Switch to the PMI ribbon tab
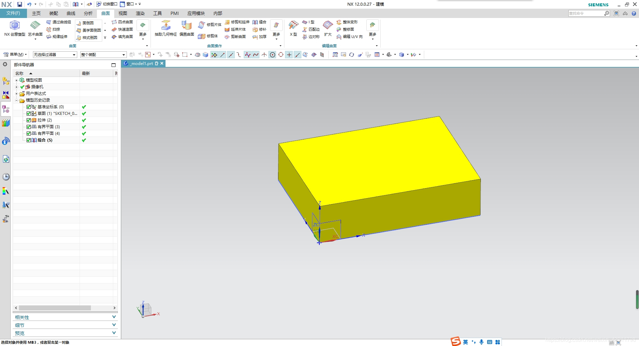639x346 pixels. point(174,13)
